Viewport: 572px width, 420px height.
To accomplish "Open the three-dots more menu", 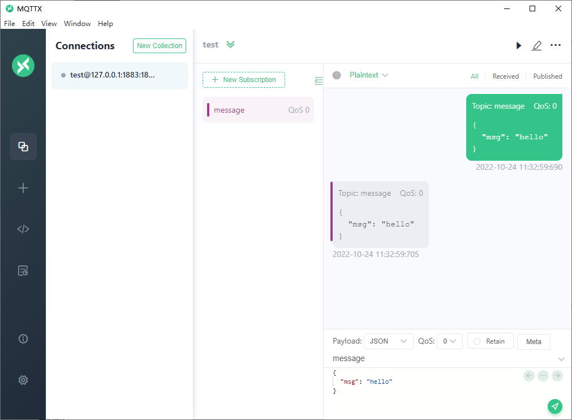I will click(x=556, y=45).
